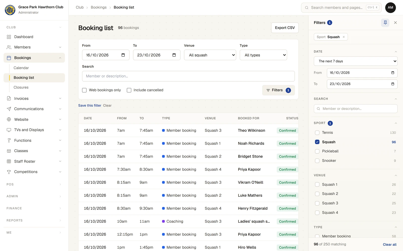Click the Communications paper plane icon
Viewport: 403px width, 251px height.
click(9, 109)
